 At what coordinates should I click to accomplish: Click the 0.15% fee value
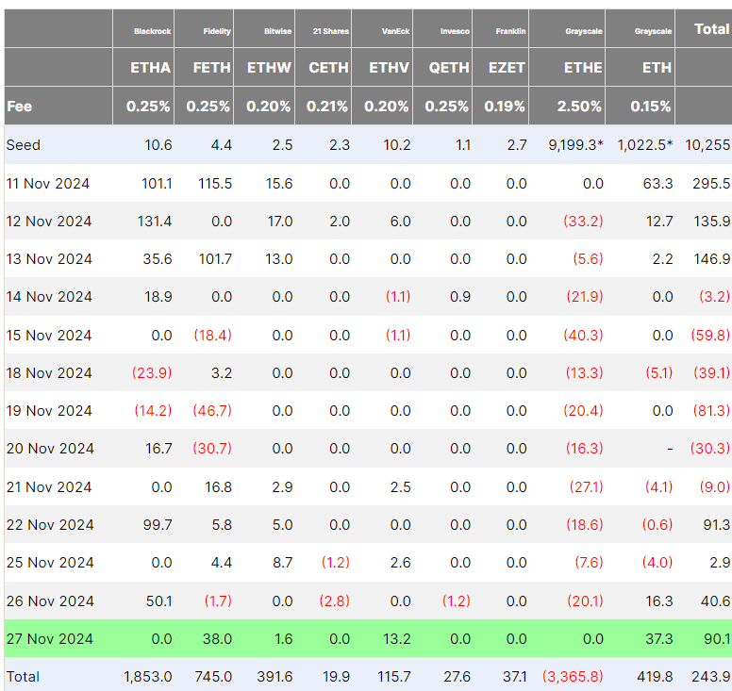tap(651, 107)
